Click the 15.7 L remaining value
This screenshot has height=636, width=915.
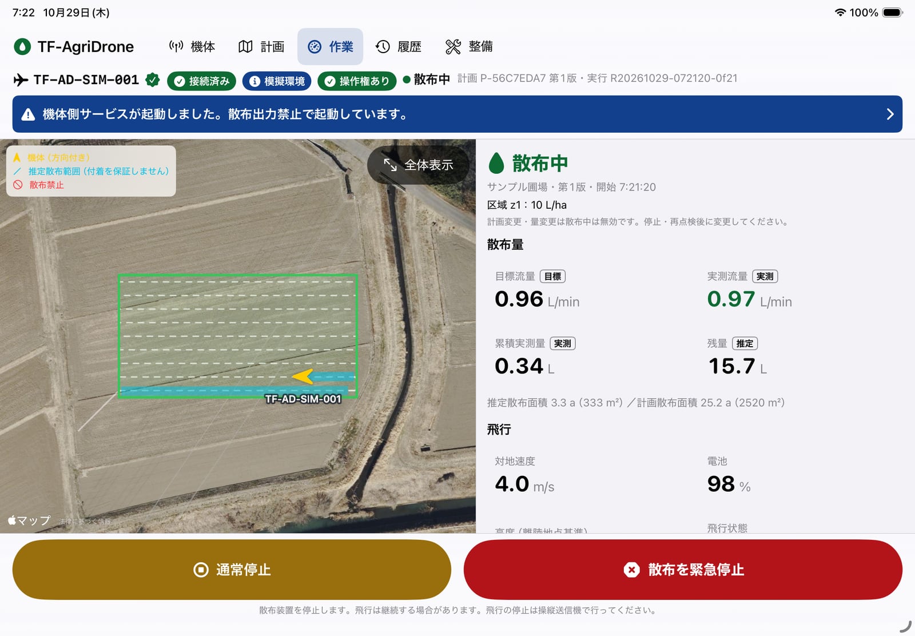click(x=738, y=366)
